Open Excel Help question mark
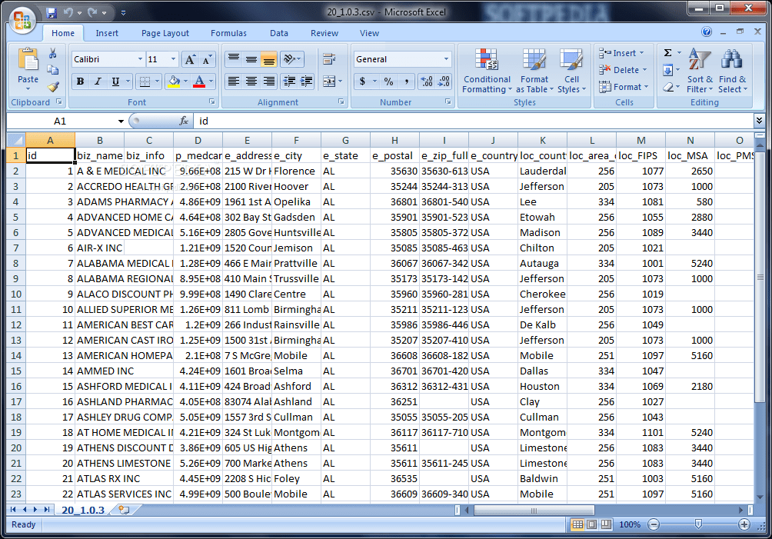 [707, 32]
